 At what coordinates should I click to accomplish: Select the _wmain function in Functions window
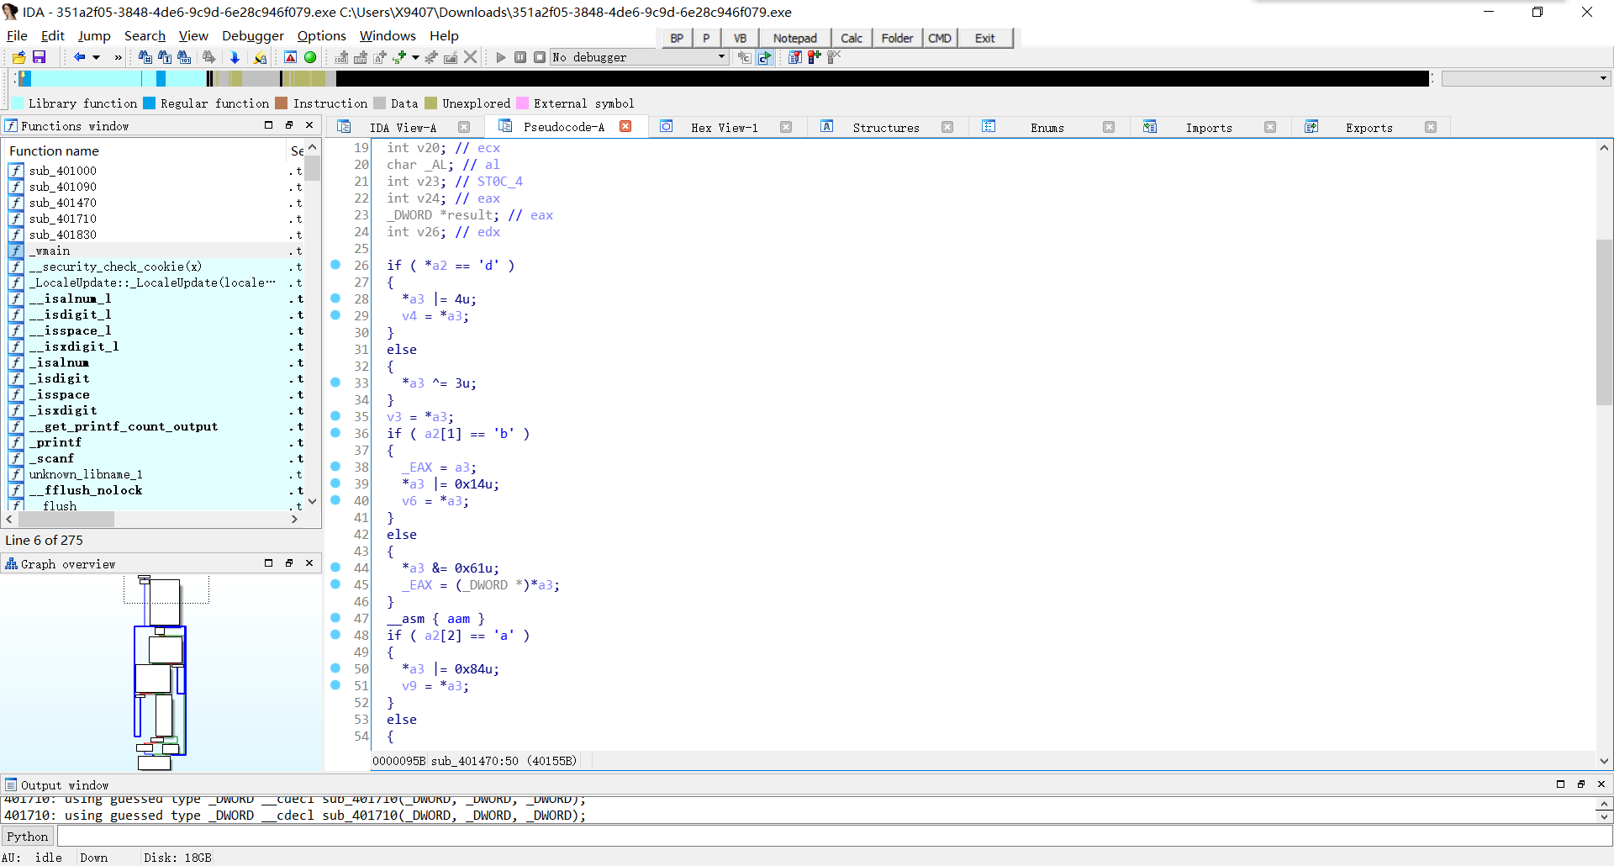click(50, 251)
